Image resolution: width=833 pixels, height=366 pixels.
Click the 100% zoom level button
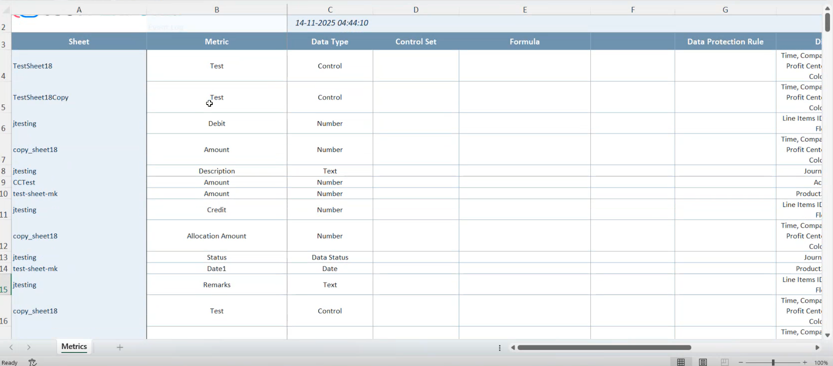coord(821,362)
